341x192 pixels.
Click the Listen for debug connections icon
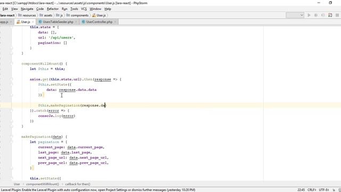pos(323,15)
